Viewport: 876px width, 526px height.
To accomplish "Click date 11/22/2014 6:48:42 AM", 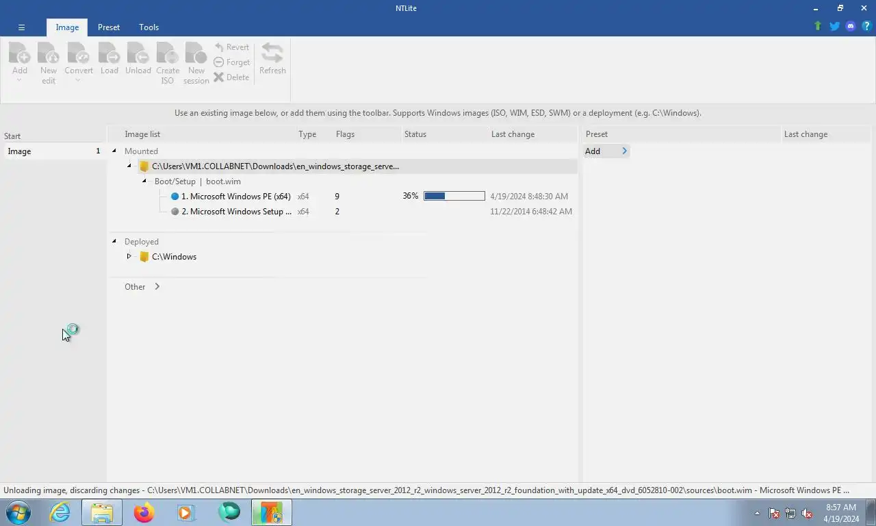I will click(531, 212).
